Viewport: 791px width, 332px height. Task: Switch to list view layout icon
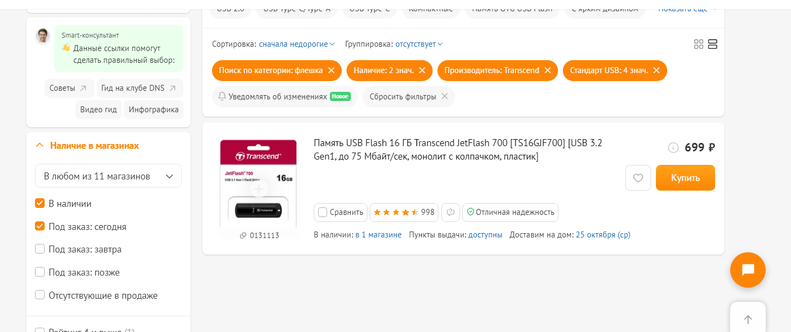click(712, 44)
